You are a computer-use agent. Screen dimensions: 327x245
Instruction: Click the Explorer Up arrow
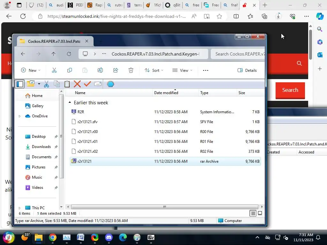pyautogui.click(x=54, y=54)
